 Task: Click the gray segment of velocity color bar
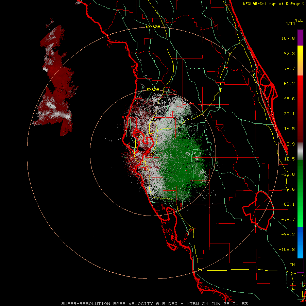(x=300, y=151)
